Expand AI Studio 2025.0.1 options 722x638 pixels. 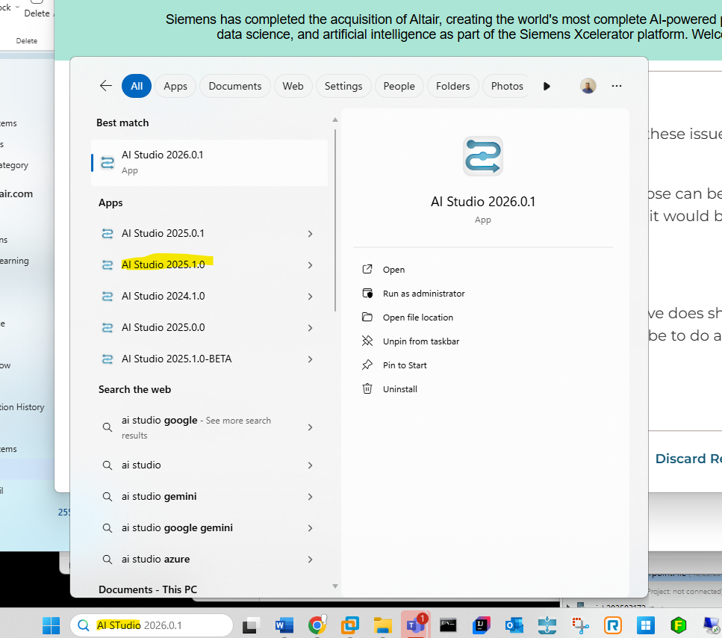click(310, 234)
